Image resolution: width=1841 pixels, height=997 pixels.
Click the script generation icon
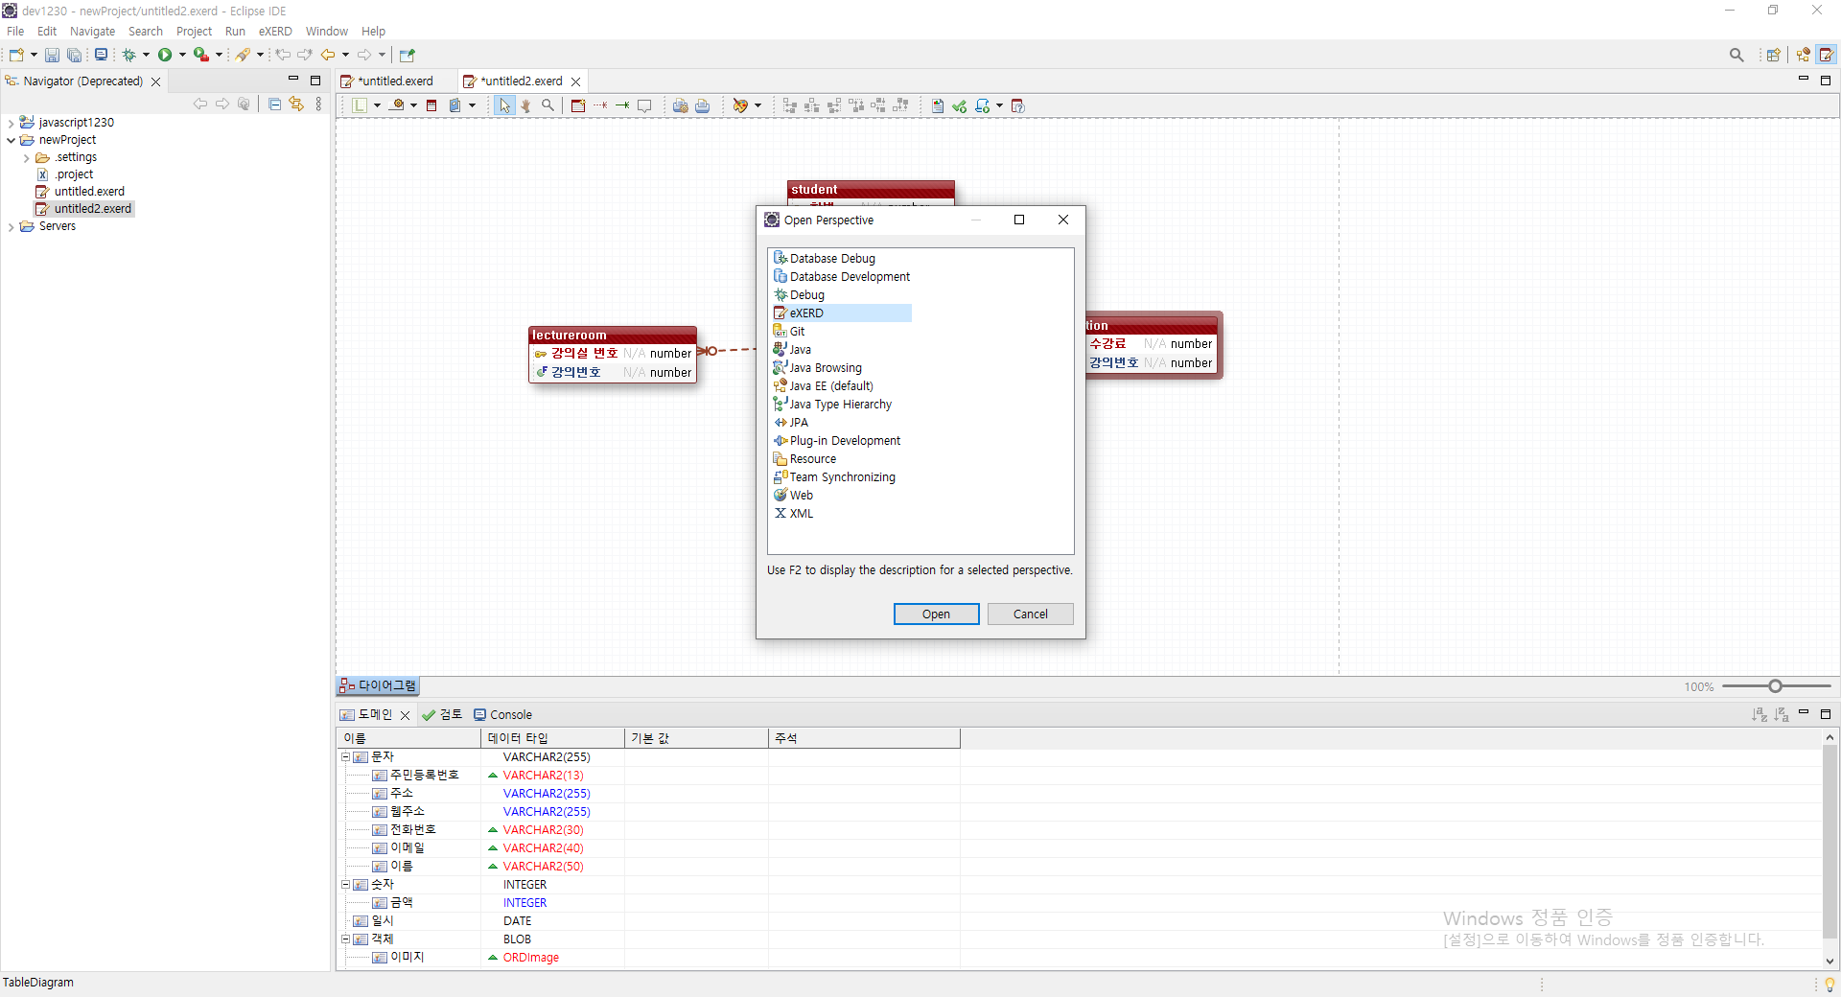[x=982, y=105]
